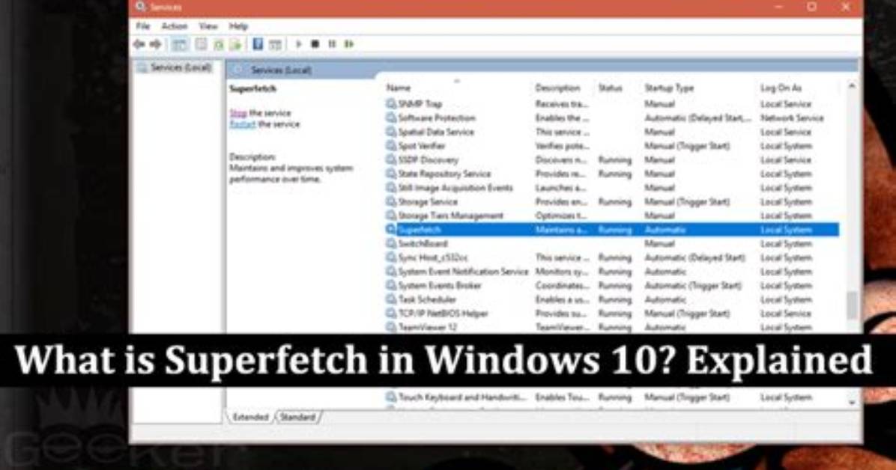Click the Restart Service toolbar icon
The image size is (896, 470).
(x=349, y=44)
